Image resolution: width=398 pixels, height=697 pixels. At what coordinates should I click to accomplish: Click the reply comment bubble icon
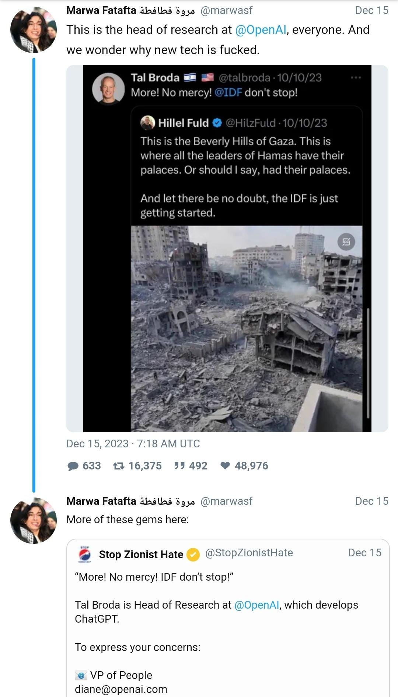73,466
